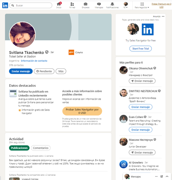Screen dimensions: 172x180
Task: Expand Para negocios grid menu
Action: [x=142, y=5]
